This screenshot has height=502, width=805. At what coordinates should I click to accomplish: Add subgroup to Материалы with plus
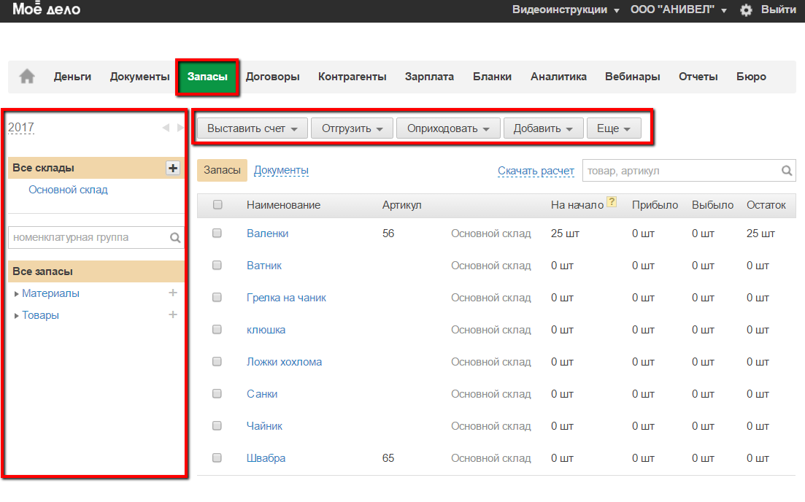click(x=173, y=293)
